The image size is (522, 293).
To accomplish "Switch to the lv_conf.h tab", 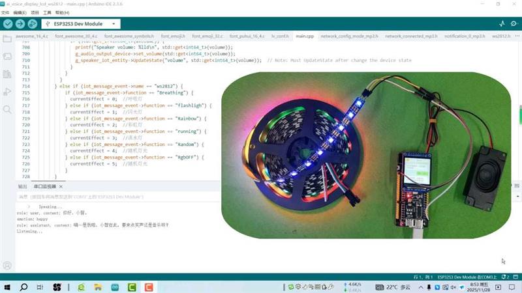I will coord(278,36).
